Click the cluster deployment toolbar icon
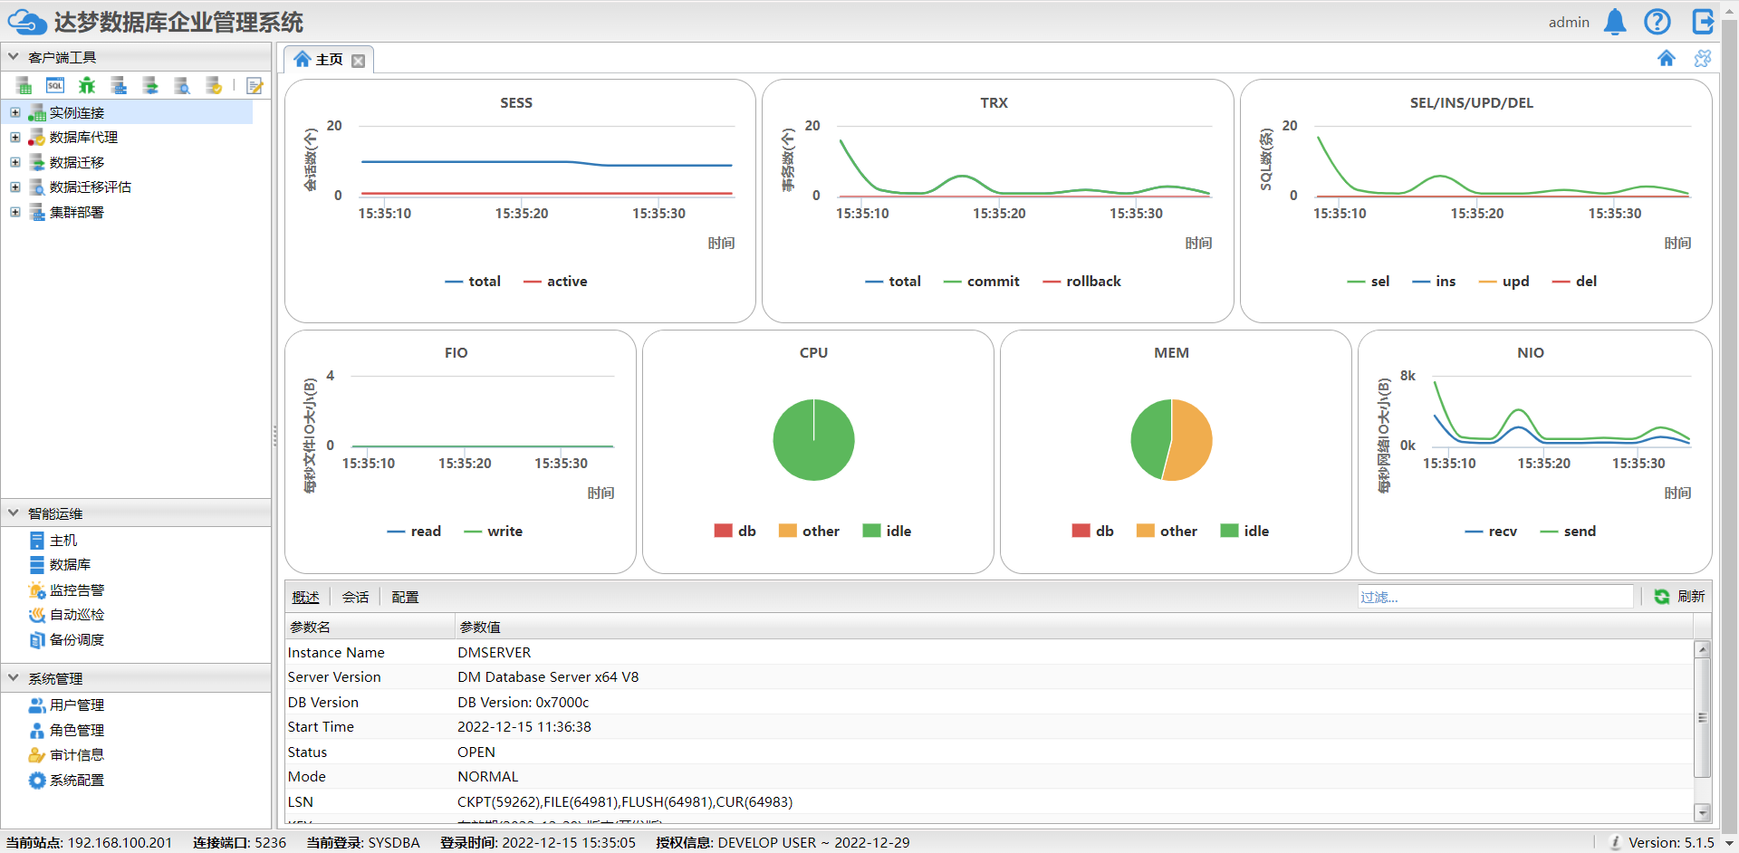Image resolution: width=1739 pixels, height=853 pixels. (x=119, y=86)
